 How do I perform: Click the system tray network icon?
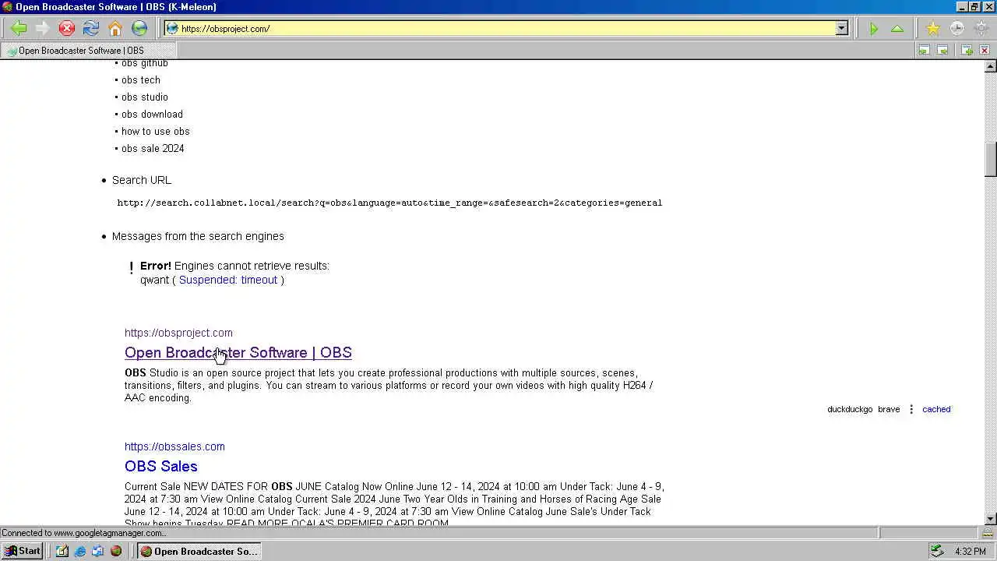[938, 551]
